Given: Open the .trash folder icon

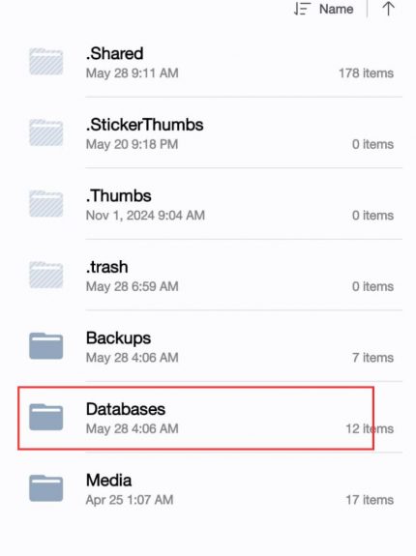Looking at the screenshot, I should point(46,275).
